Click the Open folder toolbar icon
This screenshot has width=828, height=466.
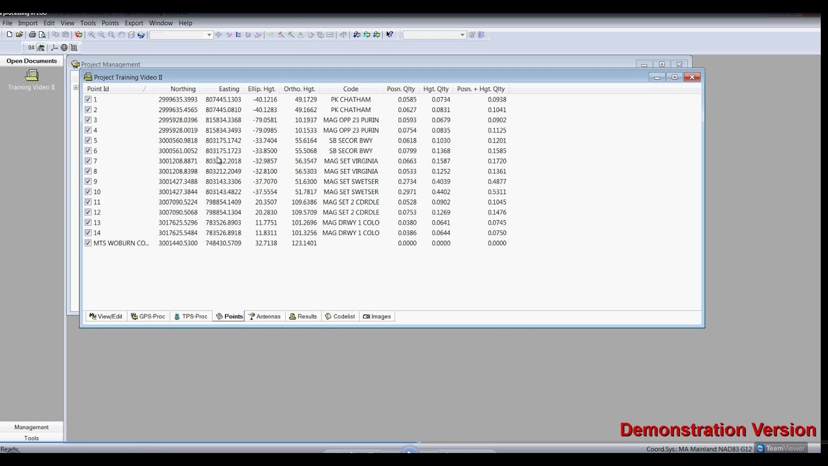coord(19,34)
